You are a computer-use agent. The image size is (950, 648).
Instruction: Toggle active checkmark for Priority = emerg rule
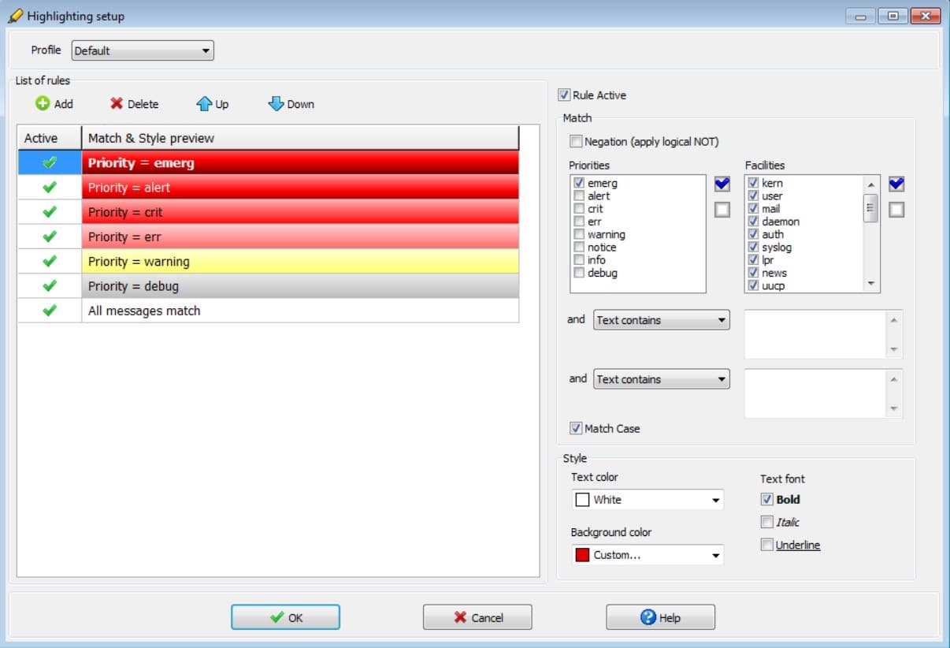coord(50,163)
